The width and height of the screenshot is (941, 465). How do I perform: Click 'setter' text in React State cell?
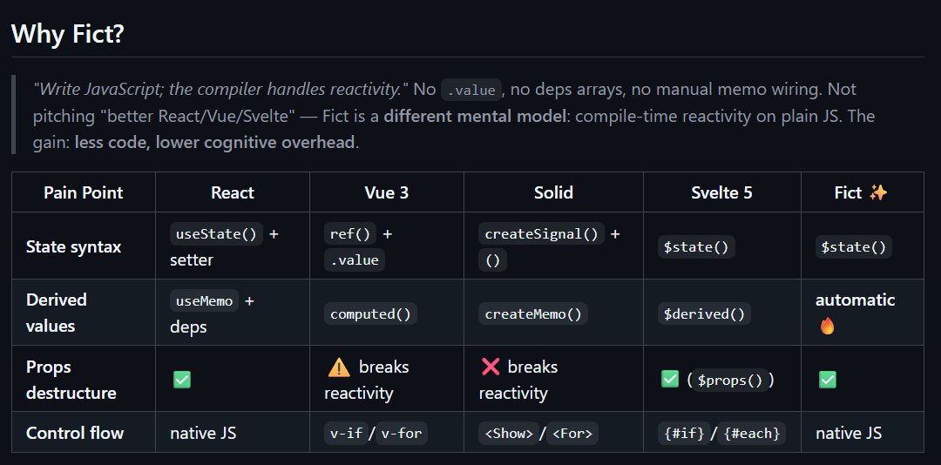click(192, 259)
